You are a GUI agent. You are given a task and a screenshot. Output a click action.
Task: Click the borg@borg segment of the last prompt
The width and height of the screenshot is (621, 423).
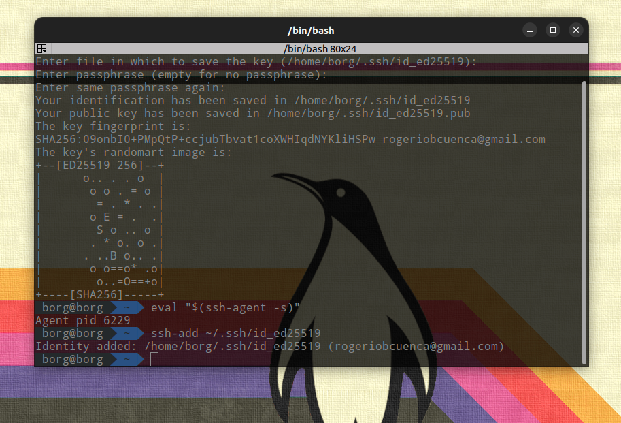72,359
